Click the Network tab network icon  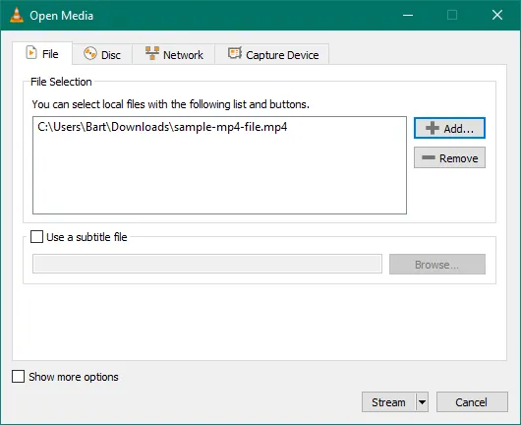click(x=152, y=53)
